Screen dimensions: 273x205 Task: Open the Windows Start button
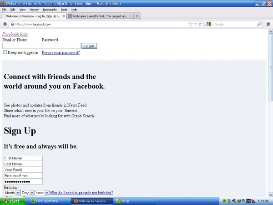click(x=13, y=201)
